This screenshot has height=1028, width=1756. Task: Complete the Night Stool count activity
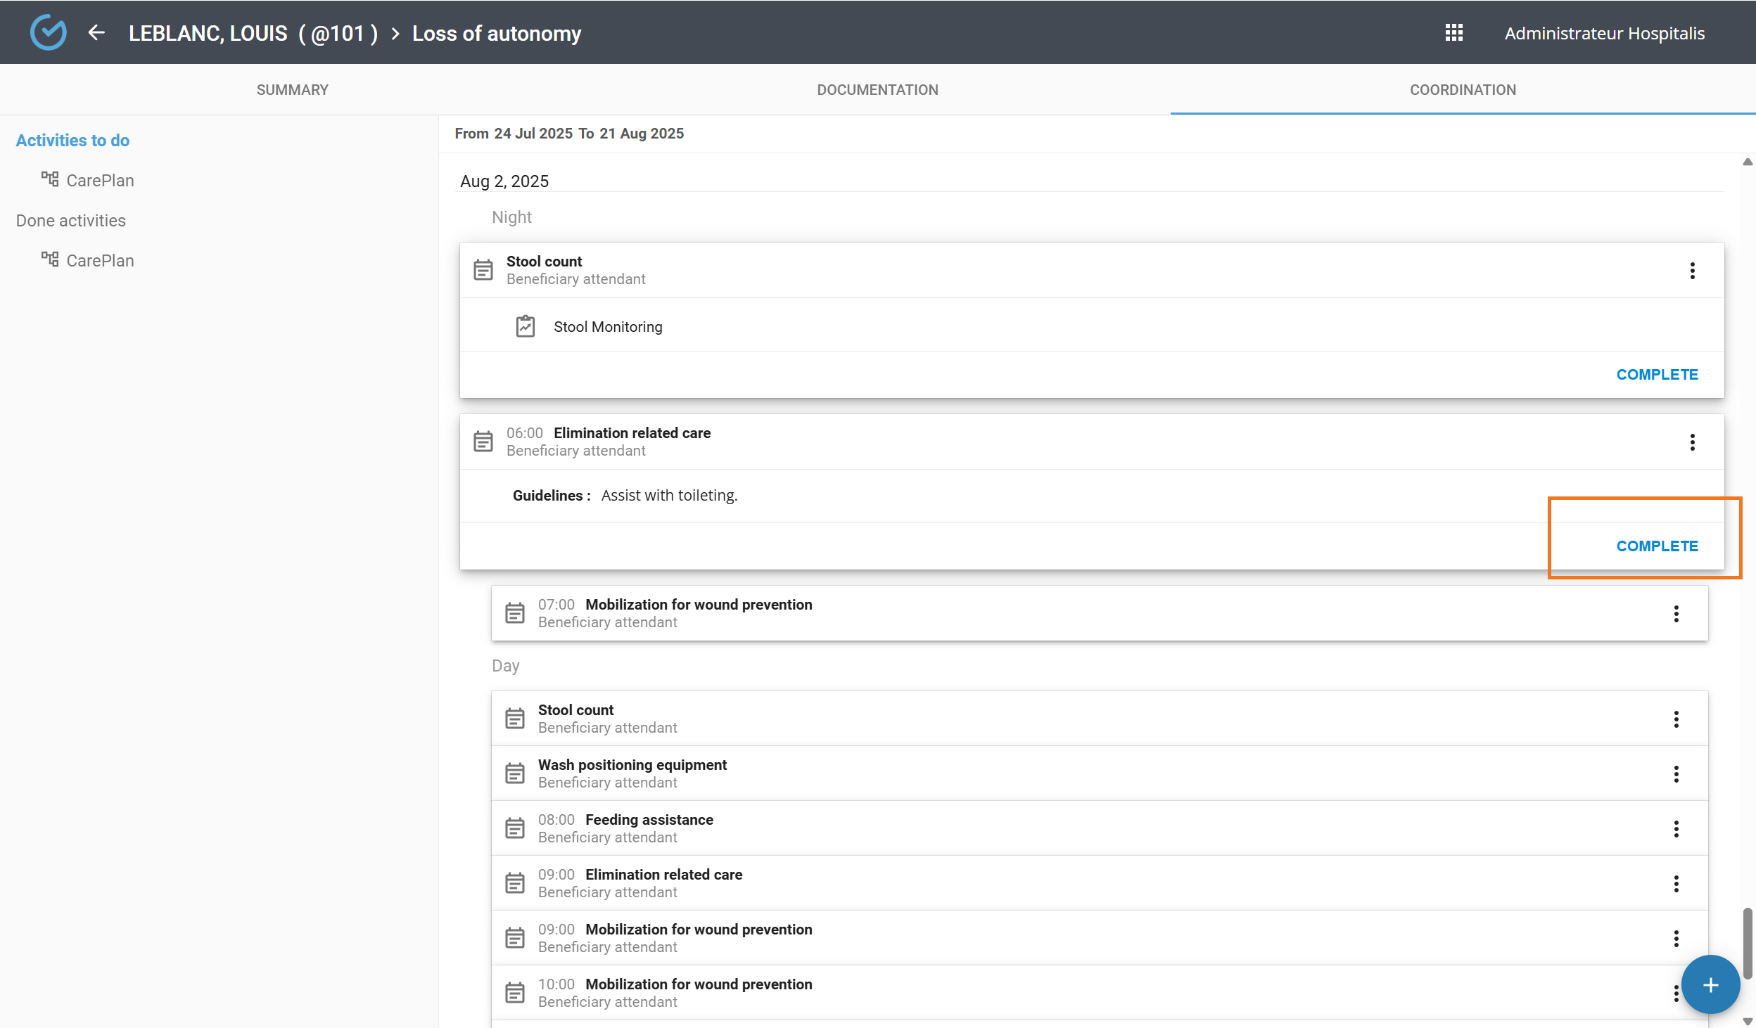pos(1656,375)
